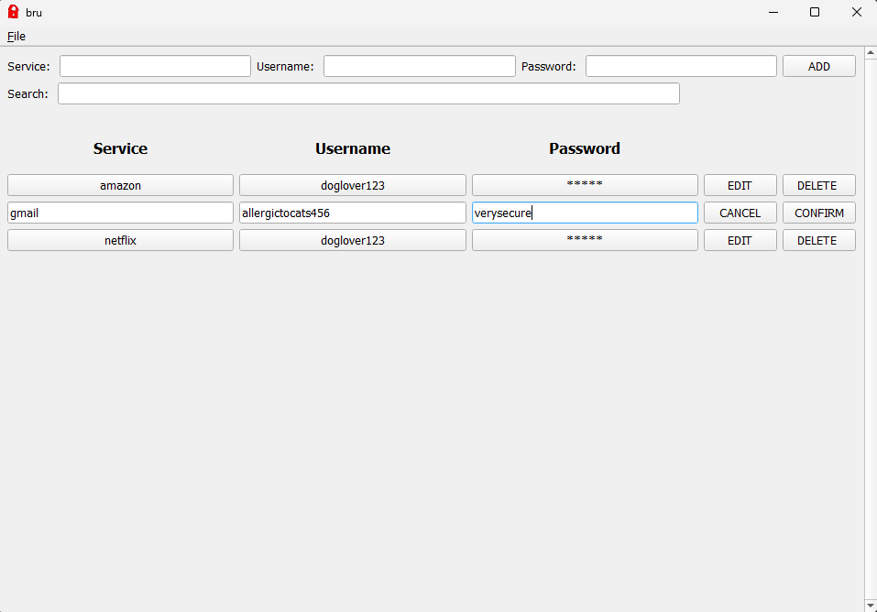This screenshot has height=612, width=877.
Task: Cancel editing the gmail entry
Action: (740, 213)
